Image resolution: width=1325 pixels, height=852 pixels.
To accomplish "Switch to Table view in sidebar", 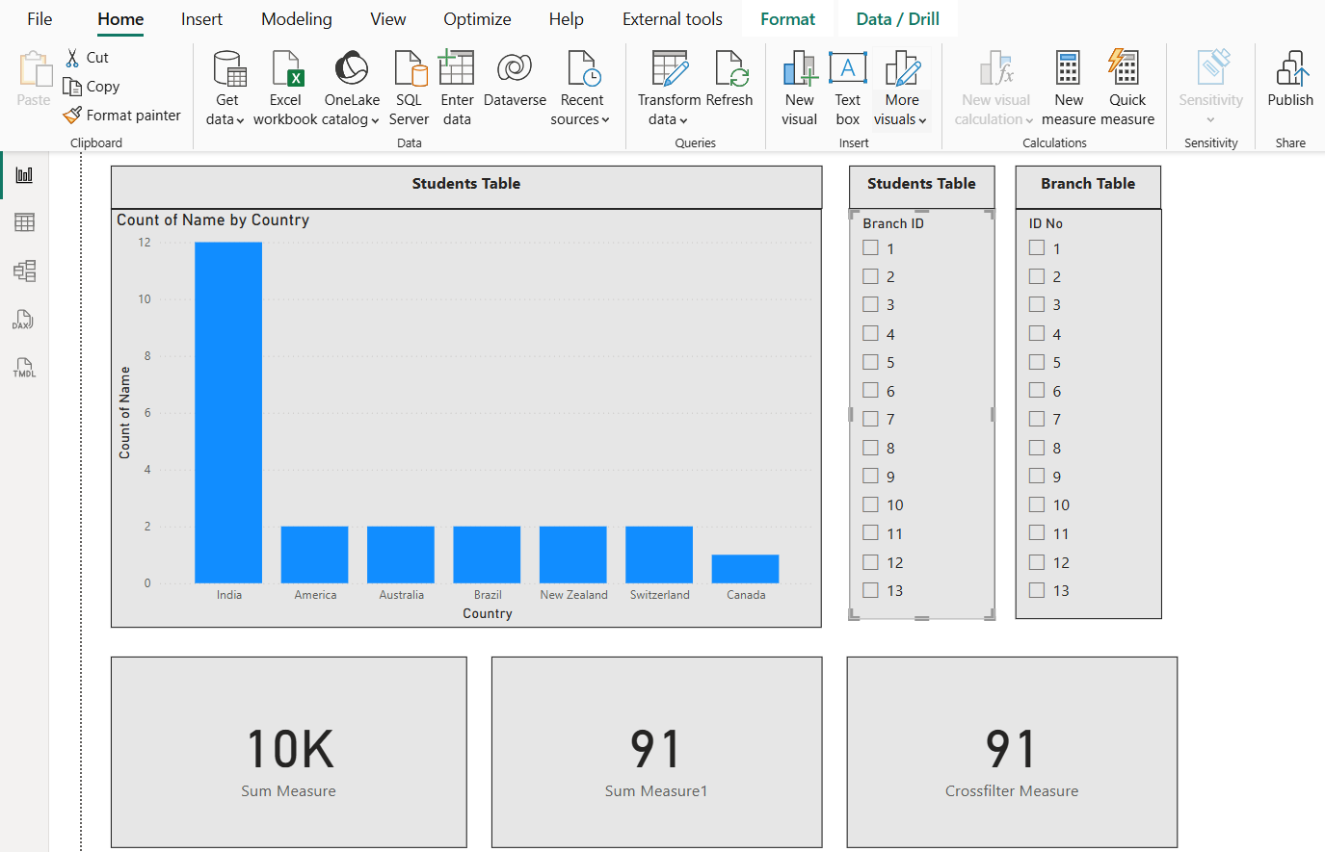I will coord(24,222).
